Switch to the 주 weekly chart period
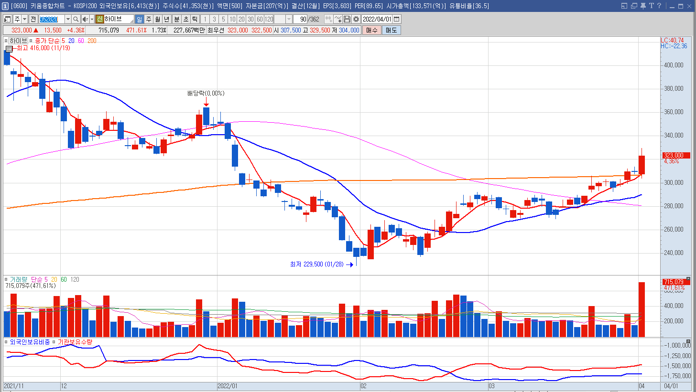This screenshot has width=696, height=392. click(x=149, y=19)
